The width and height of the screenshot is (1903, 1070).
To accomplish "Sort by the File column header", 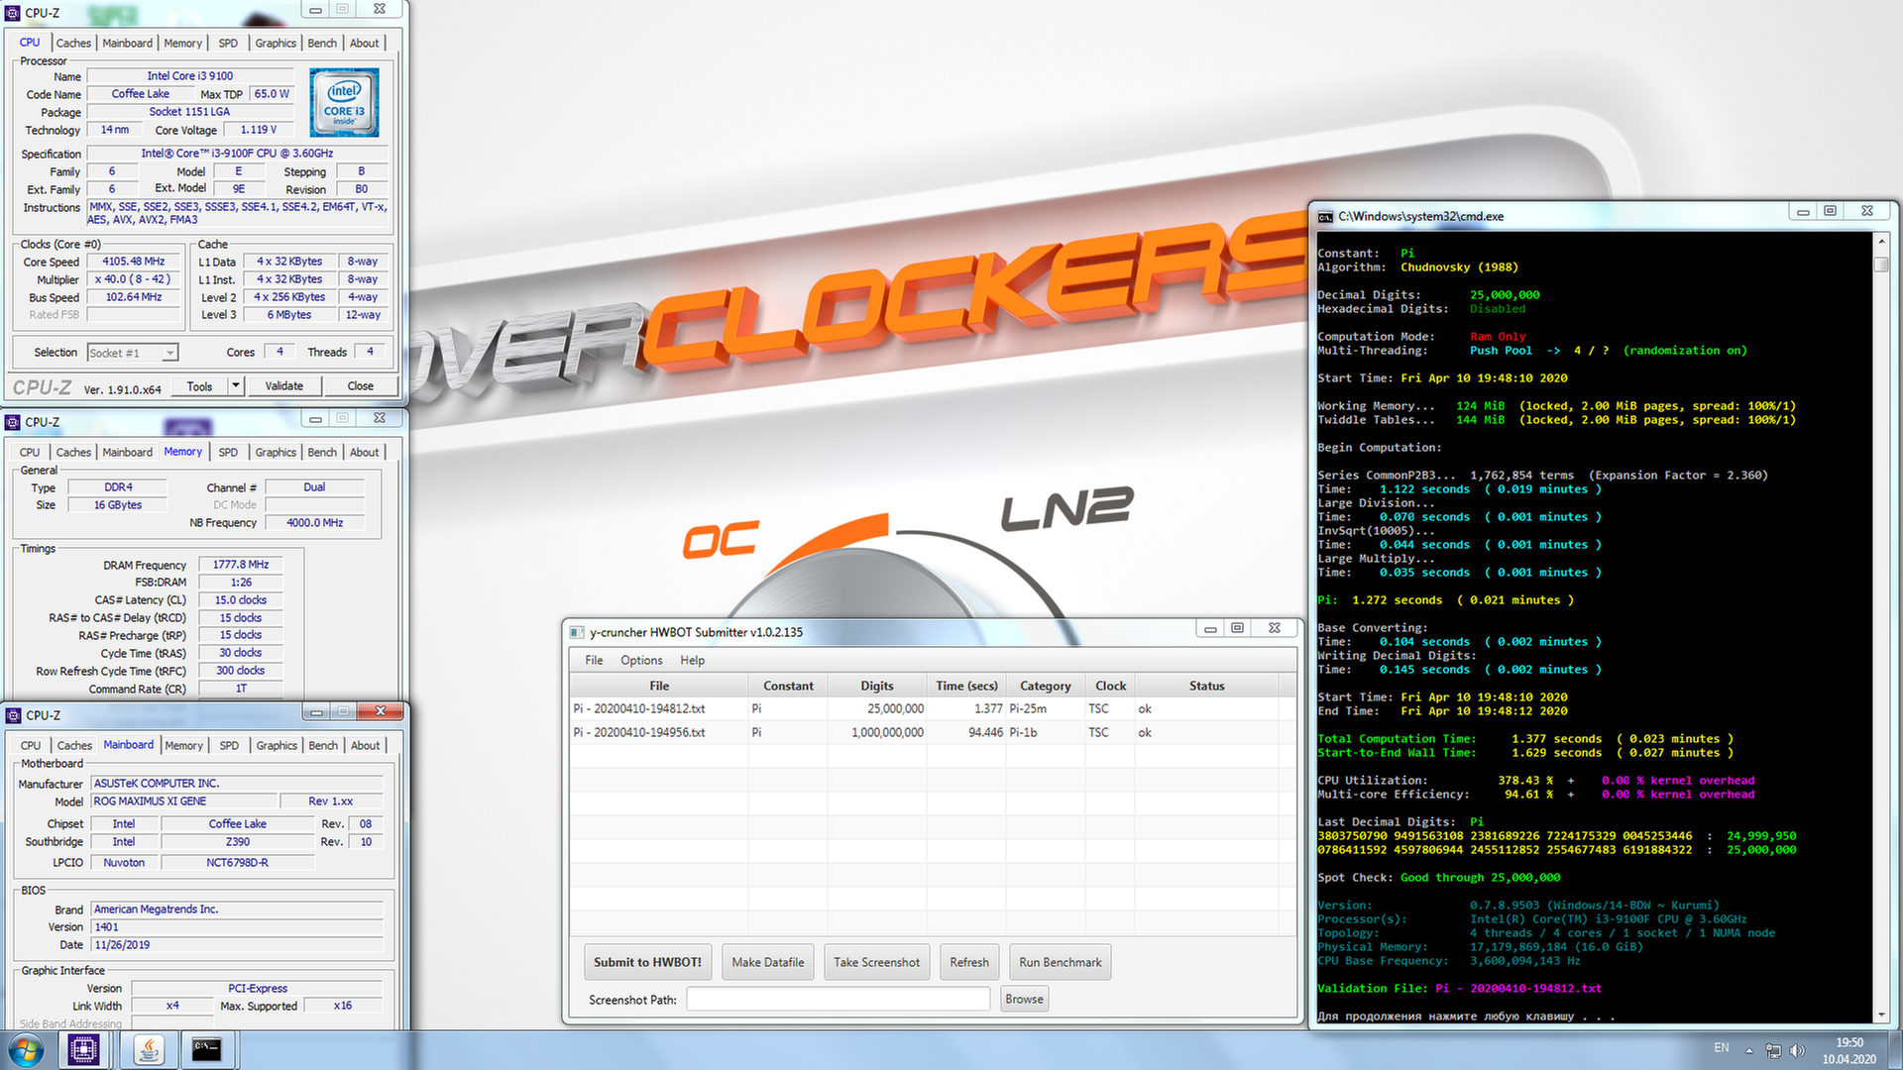I will click(659, 686).
